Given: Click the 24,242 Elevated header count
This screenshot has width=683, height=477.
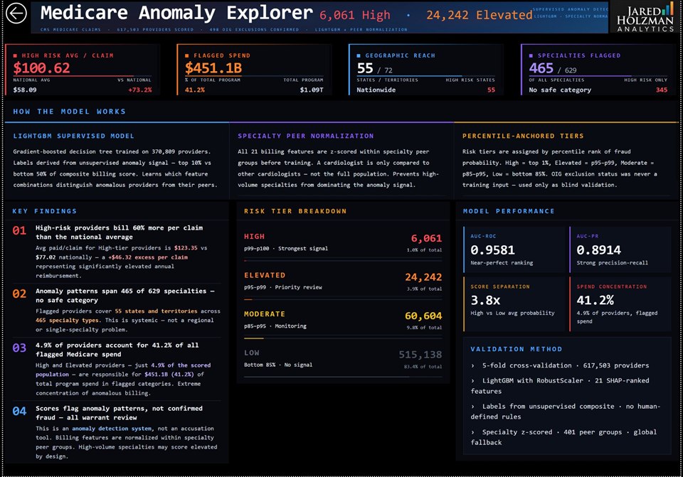Looking at the screenshot, I should coord(479,15).
